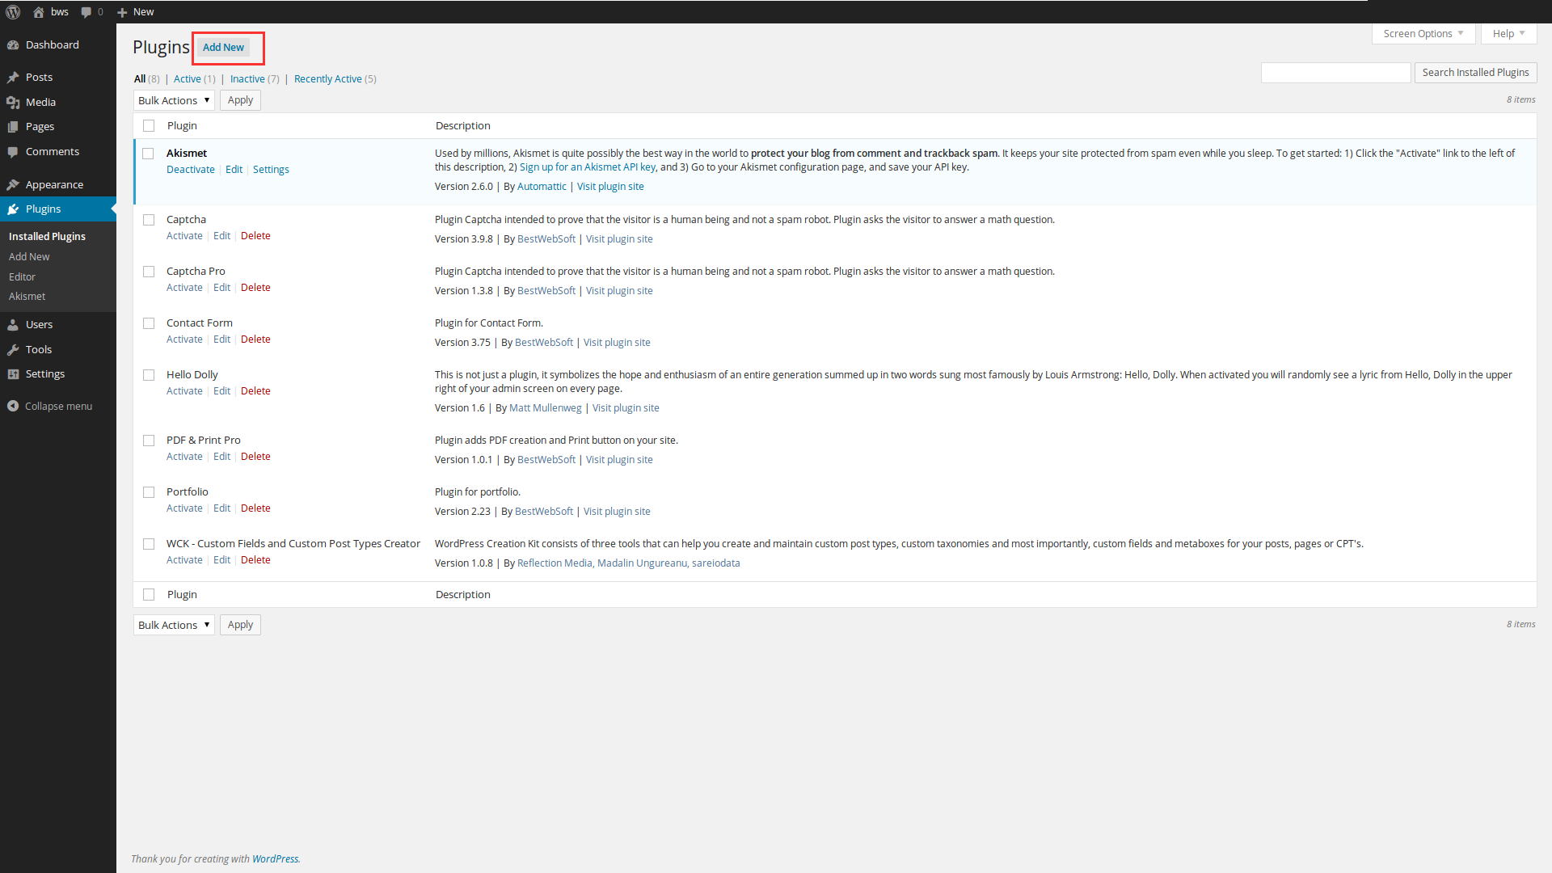Select all plugins with the header checkbox

click(x=148, y=125)
